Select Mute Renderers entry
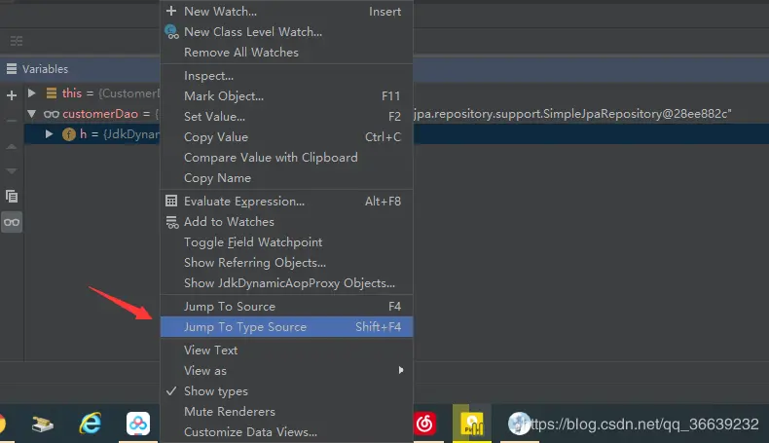This screenshot has height=443, width=769. 286,412
